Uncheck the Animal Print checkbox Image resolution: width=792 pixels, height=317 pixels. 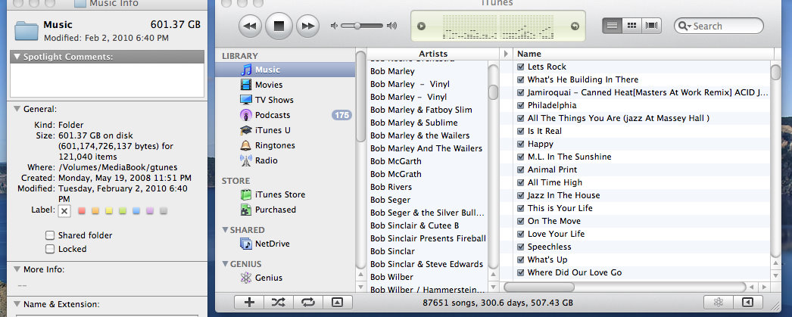click(521, 169)
